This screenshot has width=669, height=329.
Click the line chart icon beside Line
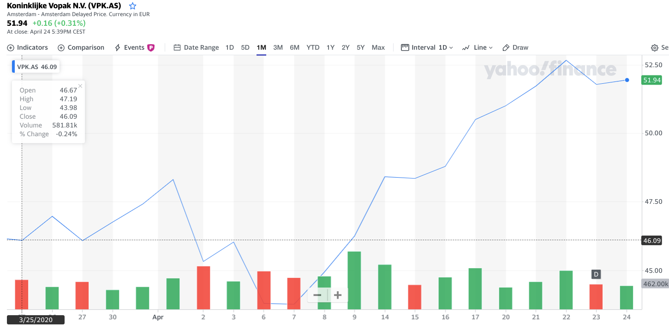click(466, 47)
